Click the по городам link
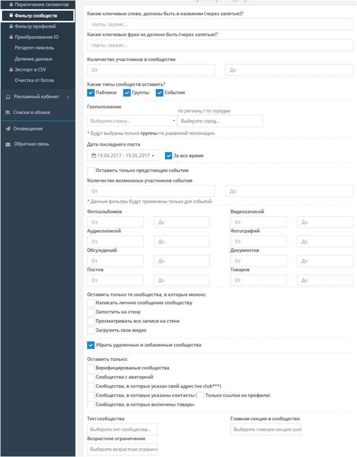This screenshot has width=357, height=457. 218,111
